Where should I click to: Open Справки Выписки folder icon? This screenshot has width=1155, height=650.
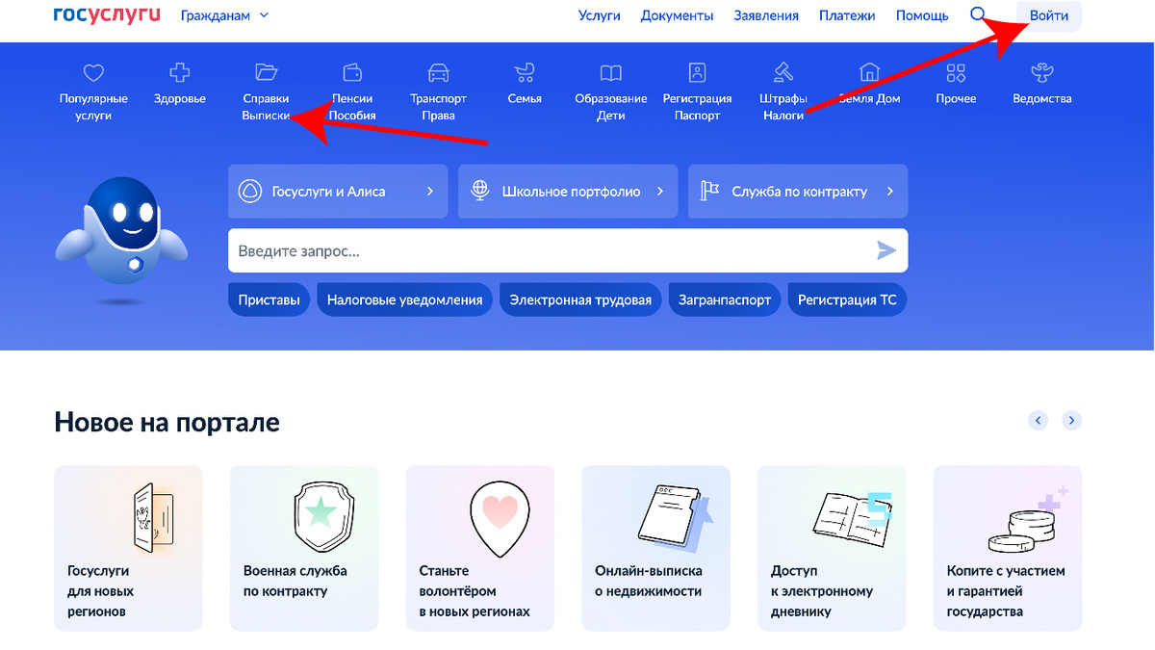point(267,72)
